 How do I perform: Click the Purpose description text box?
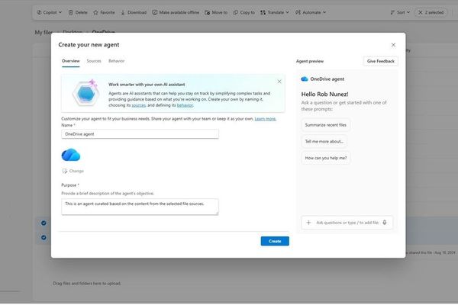point(140,207)
